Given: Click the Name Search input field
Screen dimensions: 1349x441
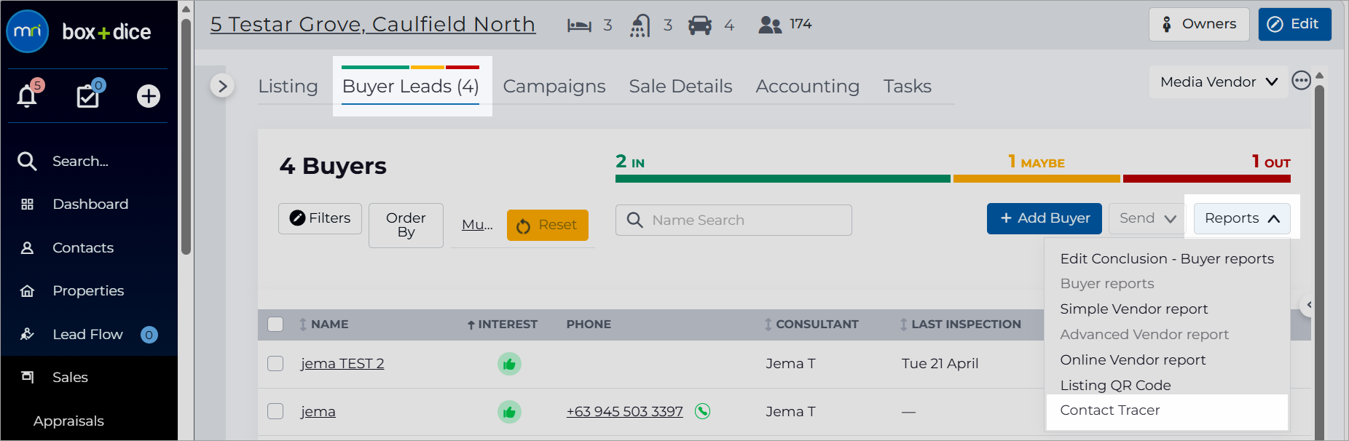Looking at the screenshot, I should click(x=734, y=220).
